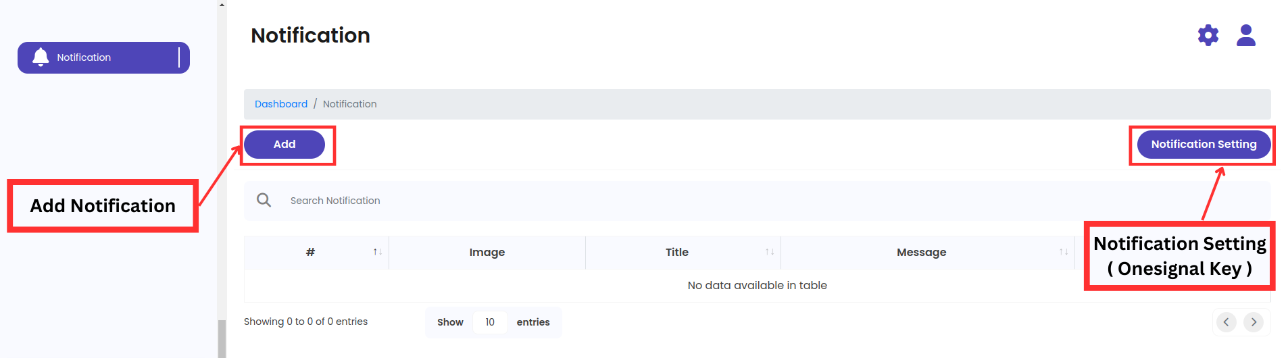
Task: Click the Title column header text
Action: (676, 252)
